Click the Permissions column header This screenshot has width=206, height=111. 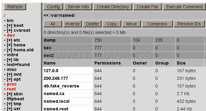point(108,63)
